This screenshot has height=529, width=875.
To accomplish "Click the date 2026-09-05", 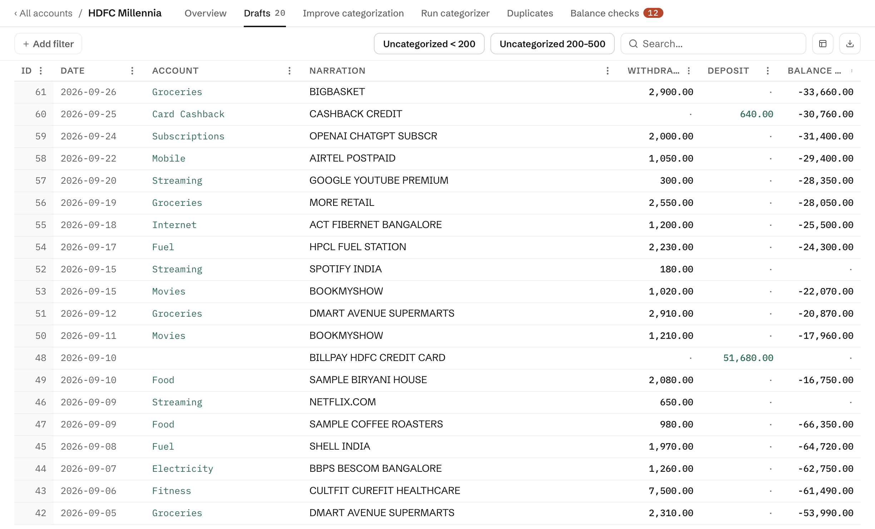I will pyautogui.click(x=88, y=513).
